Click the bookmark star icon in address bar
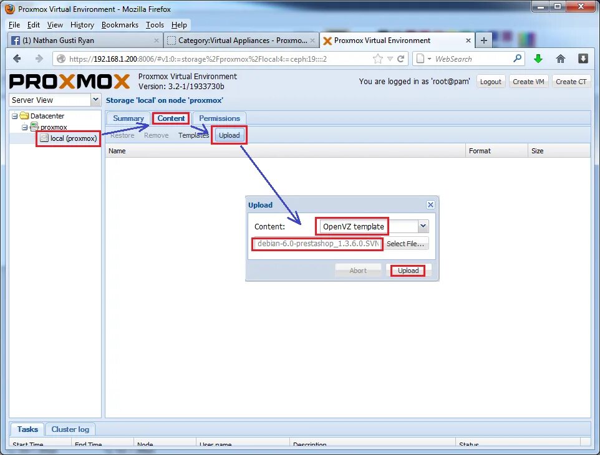600x455 pixels. coord(378,59)
